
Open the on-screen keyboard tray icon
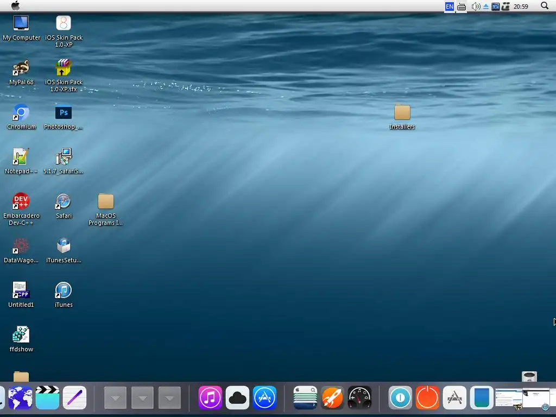[x=462, y=7]
